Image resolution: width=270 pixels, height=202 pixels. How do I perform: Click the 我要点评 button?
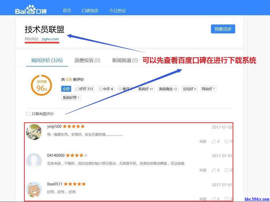tap(223, 29)
